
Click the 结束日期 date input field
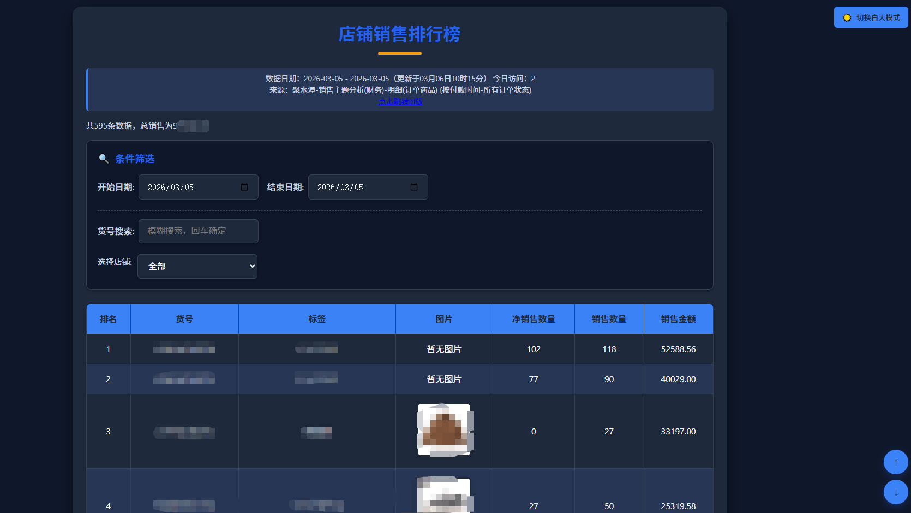[360, 187]
